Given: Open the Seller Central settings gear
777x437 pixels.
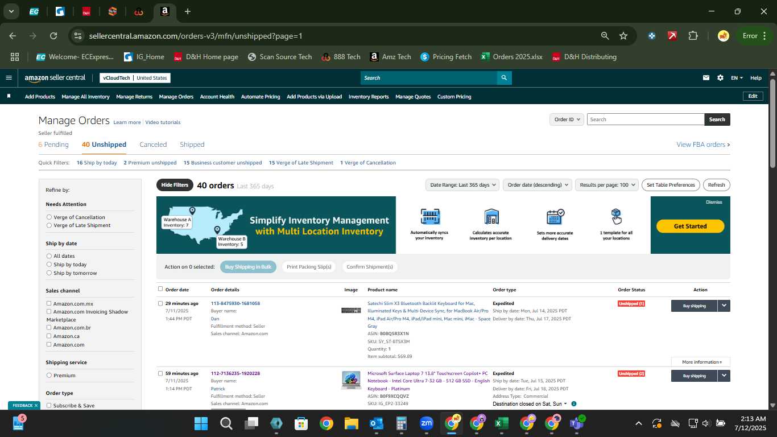Looking at the screenshot, I should pos(720,78).
